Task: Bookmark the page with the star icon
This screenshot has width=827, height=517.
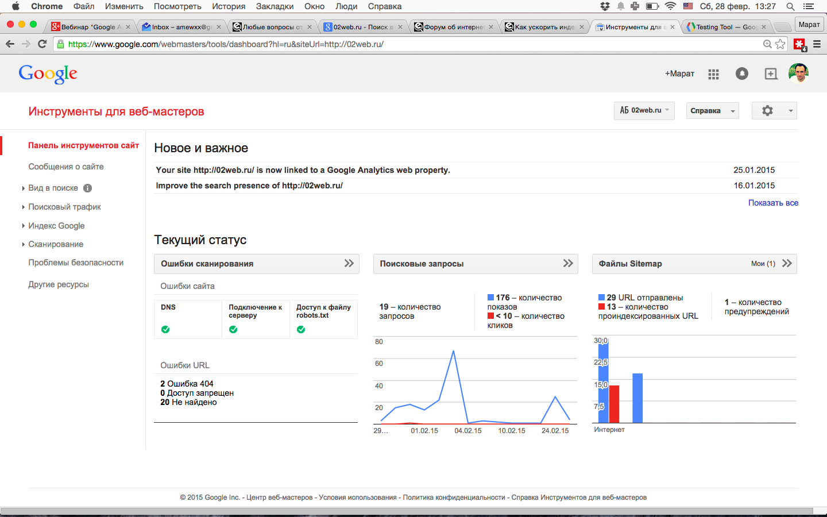Action: tap(780, 44)
